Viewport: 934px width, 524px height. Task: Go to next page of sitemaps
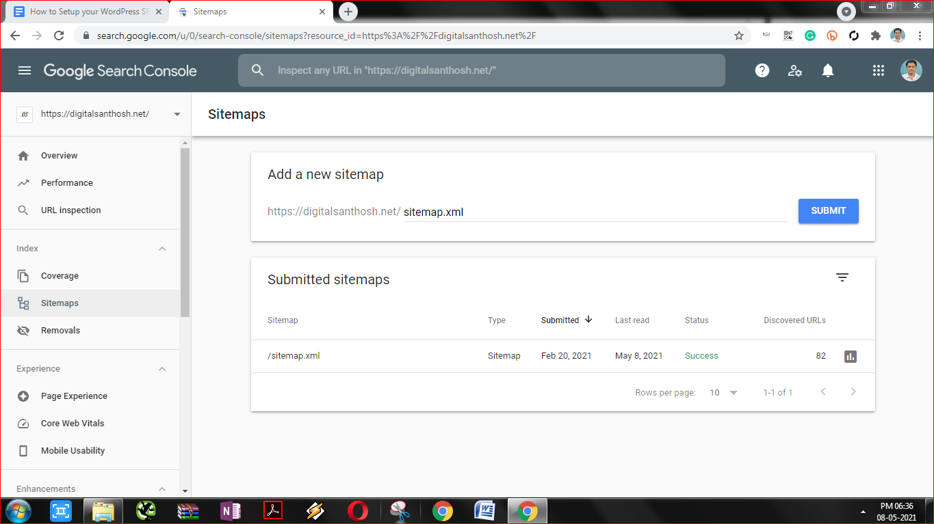pyautogui.click(x=853, y=392)
